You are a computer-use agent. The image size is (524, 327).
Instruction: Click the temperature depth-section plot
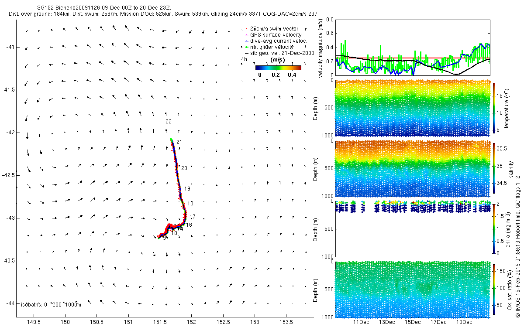[413, 108]
